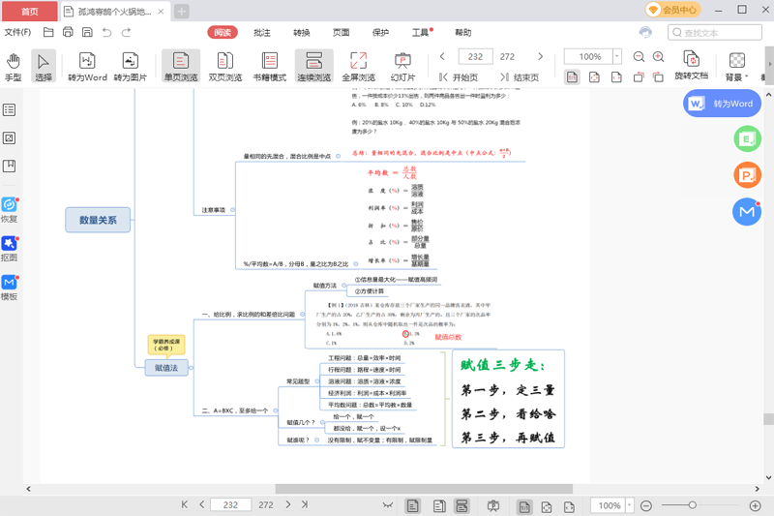The image size is (774, 516).
Task: Collapse the 赋值方法 mind map node
Action: (344, 286)
